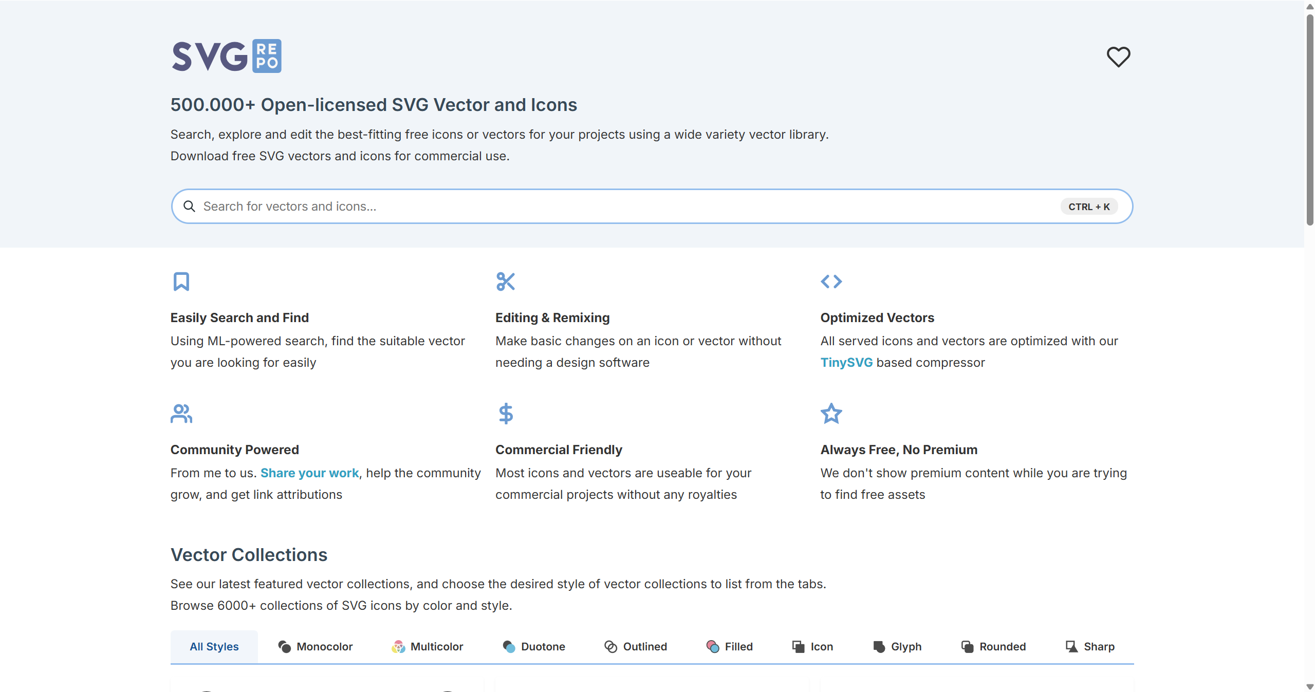Click the bookmark feature icon

181,282
